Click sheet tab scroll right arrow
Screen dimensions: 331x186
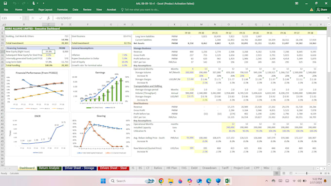point(10,169)
